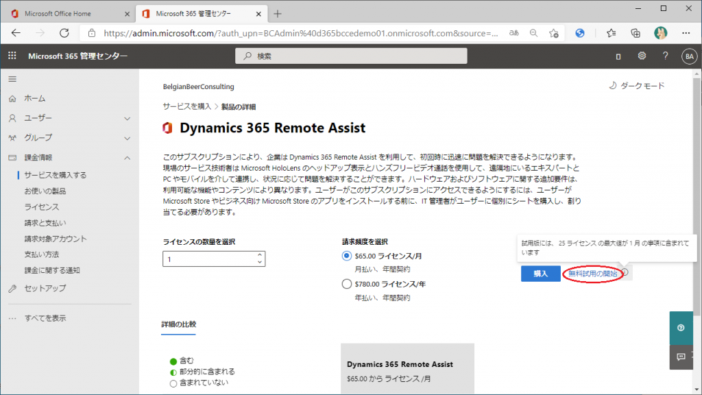Click the feedback chat floating button
The width and height of the screenshot is (702, 395).
[681, 357]
